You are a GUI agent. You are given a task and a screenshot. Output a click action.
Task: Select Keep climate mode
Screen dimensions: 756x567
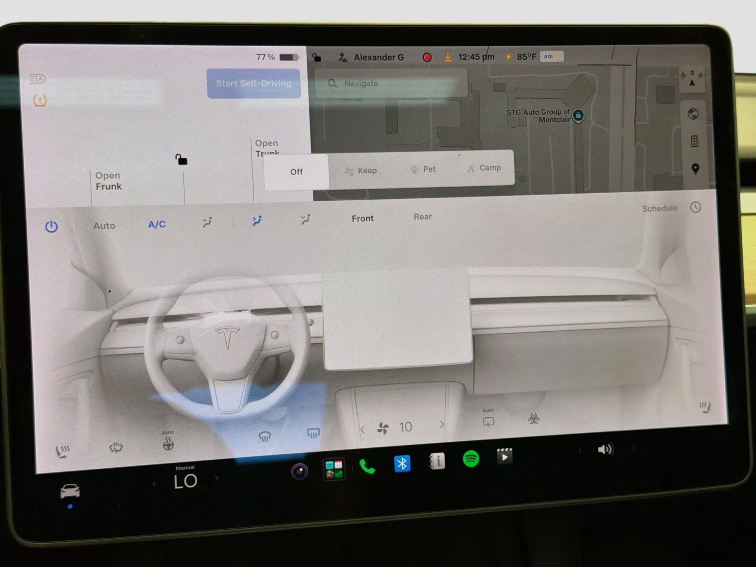pyautogui.click(x=361, y=171)
